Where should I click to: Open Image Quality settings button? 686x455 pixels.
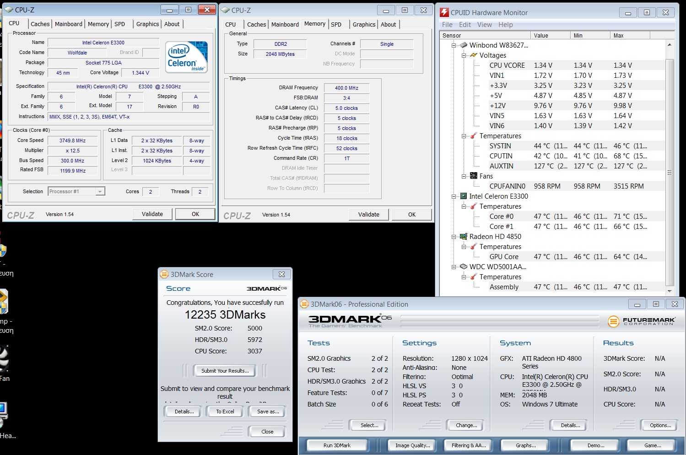coord(412,445)
